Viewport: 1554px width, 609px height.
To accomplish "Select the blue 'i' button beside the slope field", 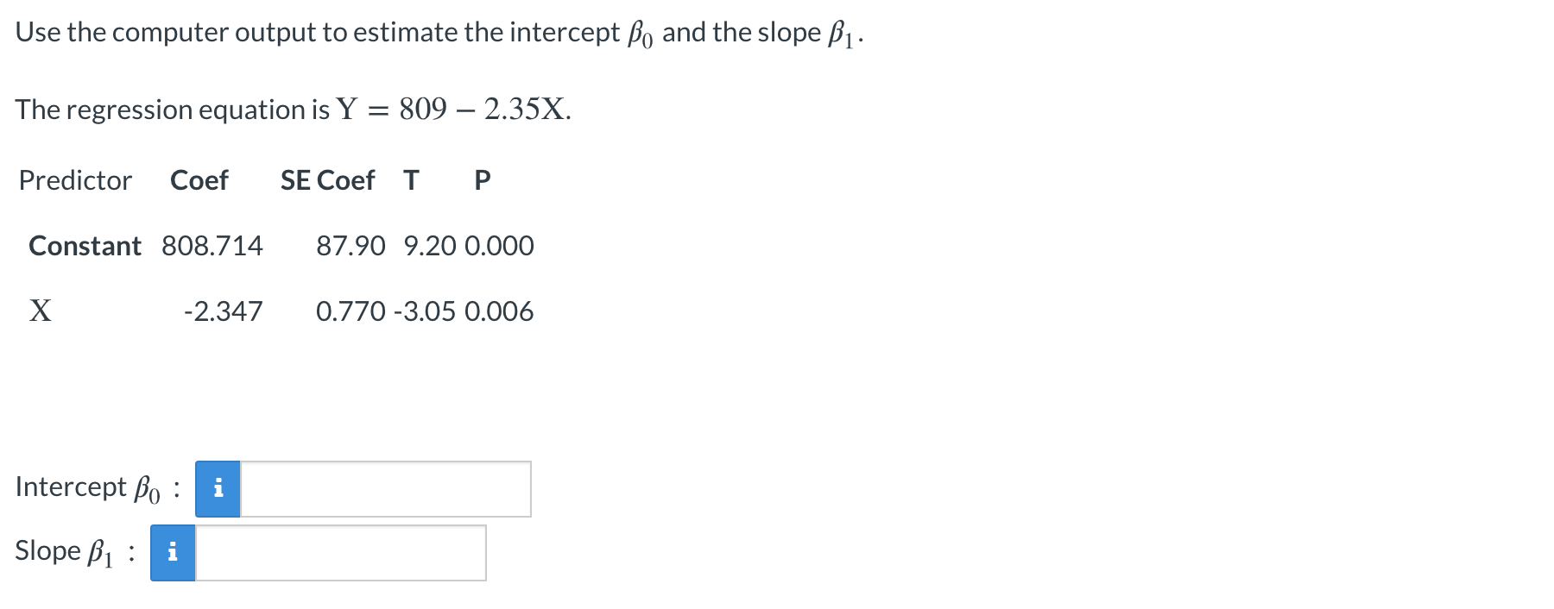I will coord(173,553).
